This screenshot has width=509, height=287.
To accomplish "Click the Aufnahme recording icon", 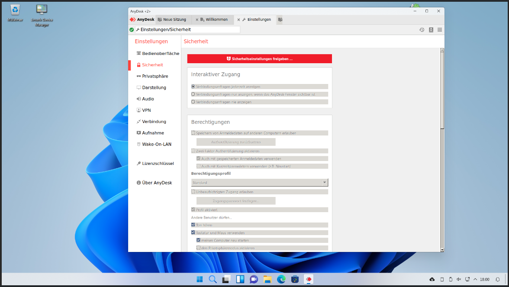I will point(139,133).
